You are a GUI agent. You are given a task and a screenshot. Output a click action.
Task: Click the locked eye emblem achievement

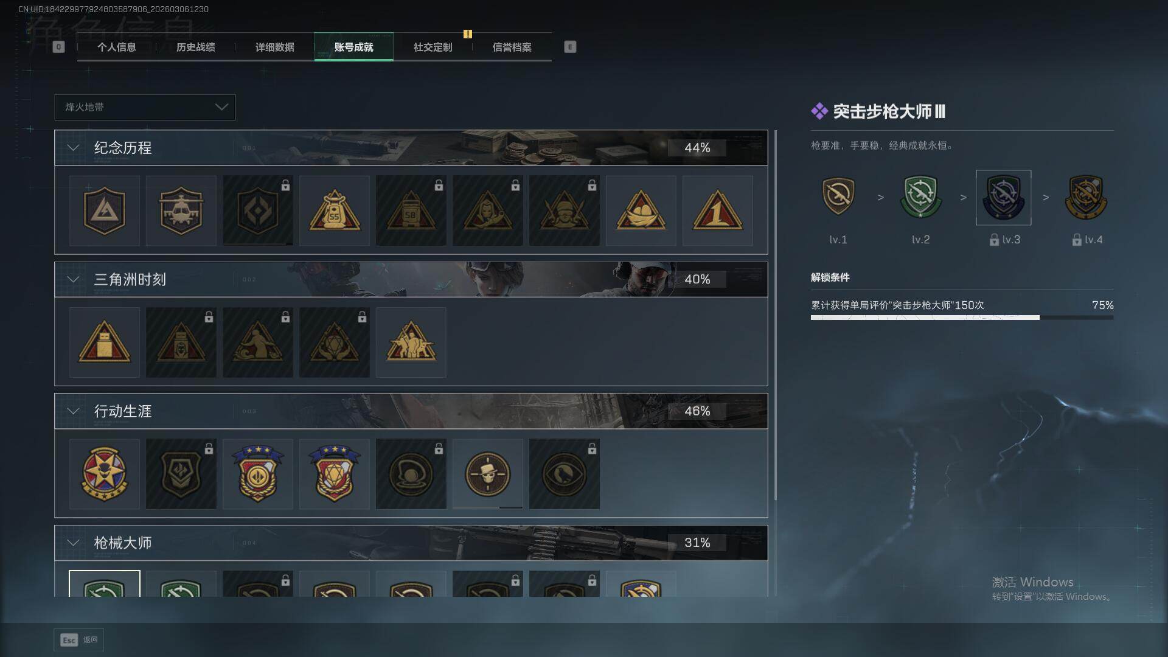coord(564,474)
